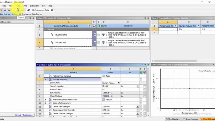The height and width of the screenshot is (121, 215).
Task: Click Tensile Ultimate Strength property icon
Action: [x=50, y=114]
